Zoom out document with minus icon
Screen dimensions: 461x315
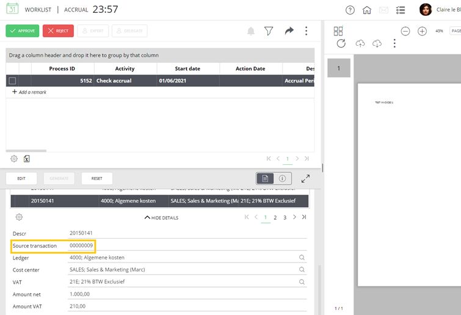(405, 31)
